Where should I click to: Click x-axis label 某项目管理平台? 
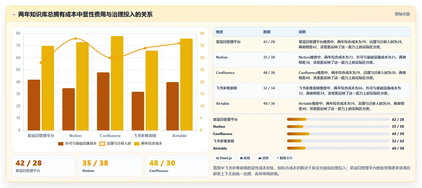coord(41,136)
